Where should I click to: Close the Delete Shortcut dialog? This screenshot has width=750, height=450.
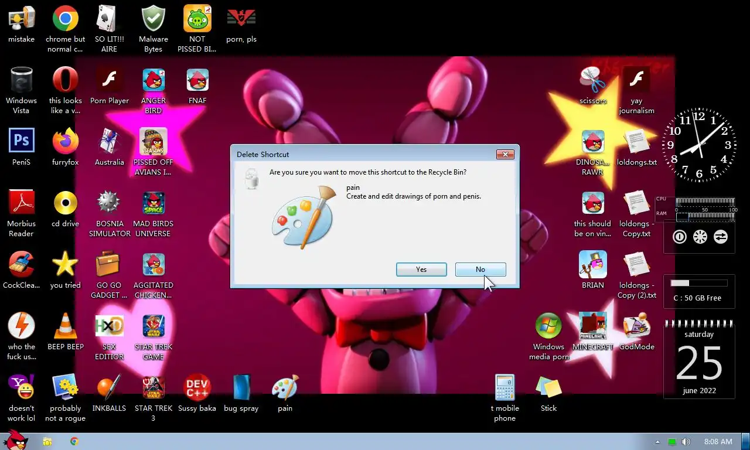505,154
